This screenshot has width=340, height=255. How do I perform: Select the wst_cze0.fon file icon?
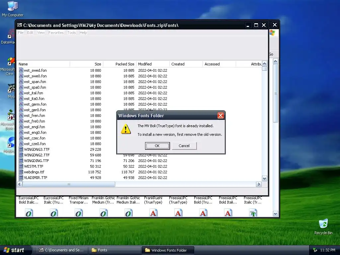(x=21, y=143)
